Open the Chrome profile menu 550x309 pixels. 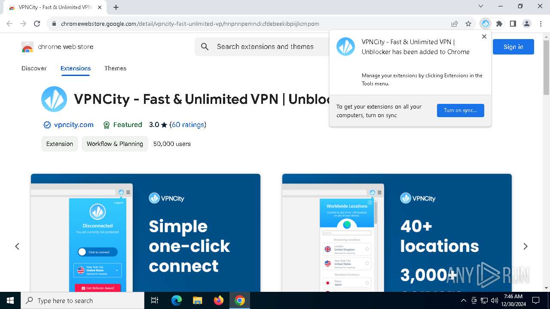click(x=527, y=24)
